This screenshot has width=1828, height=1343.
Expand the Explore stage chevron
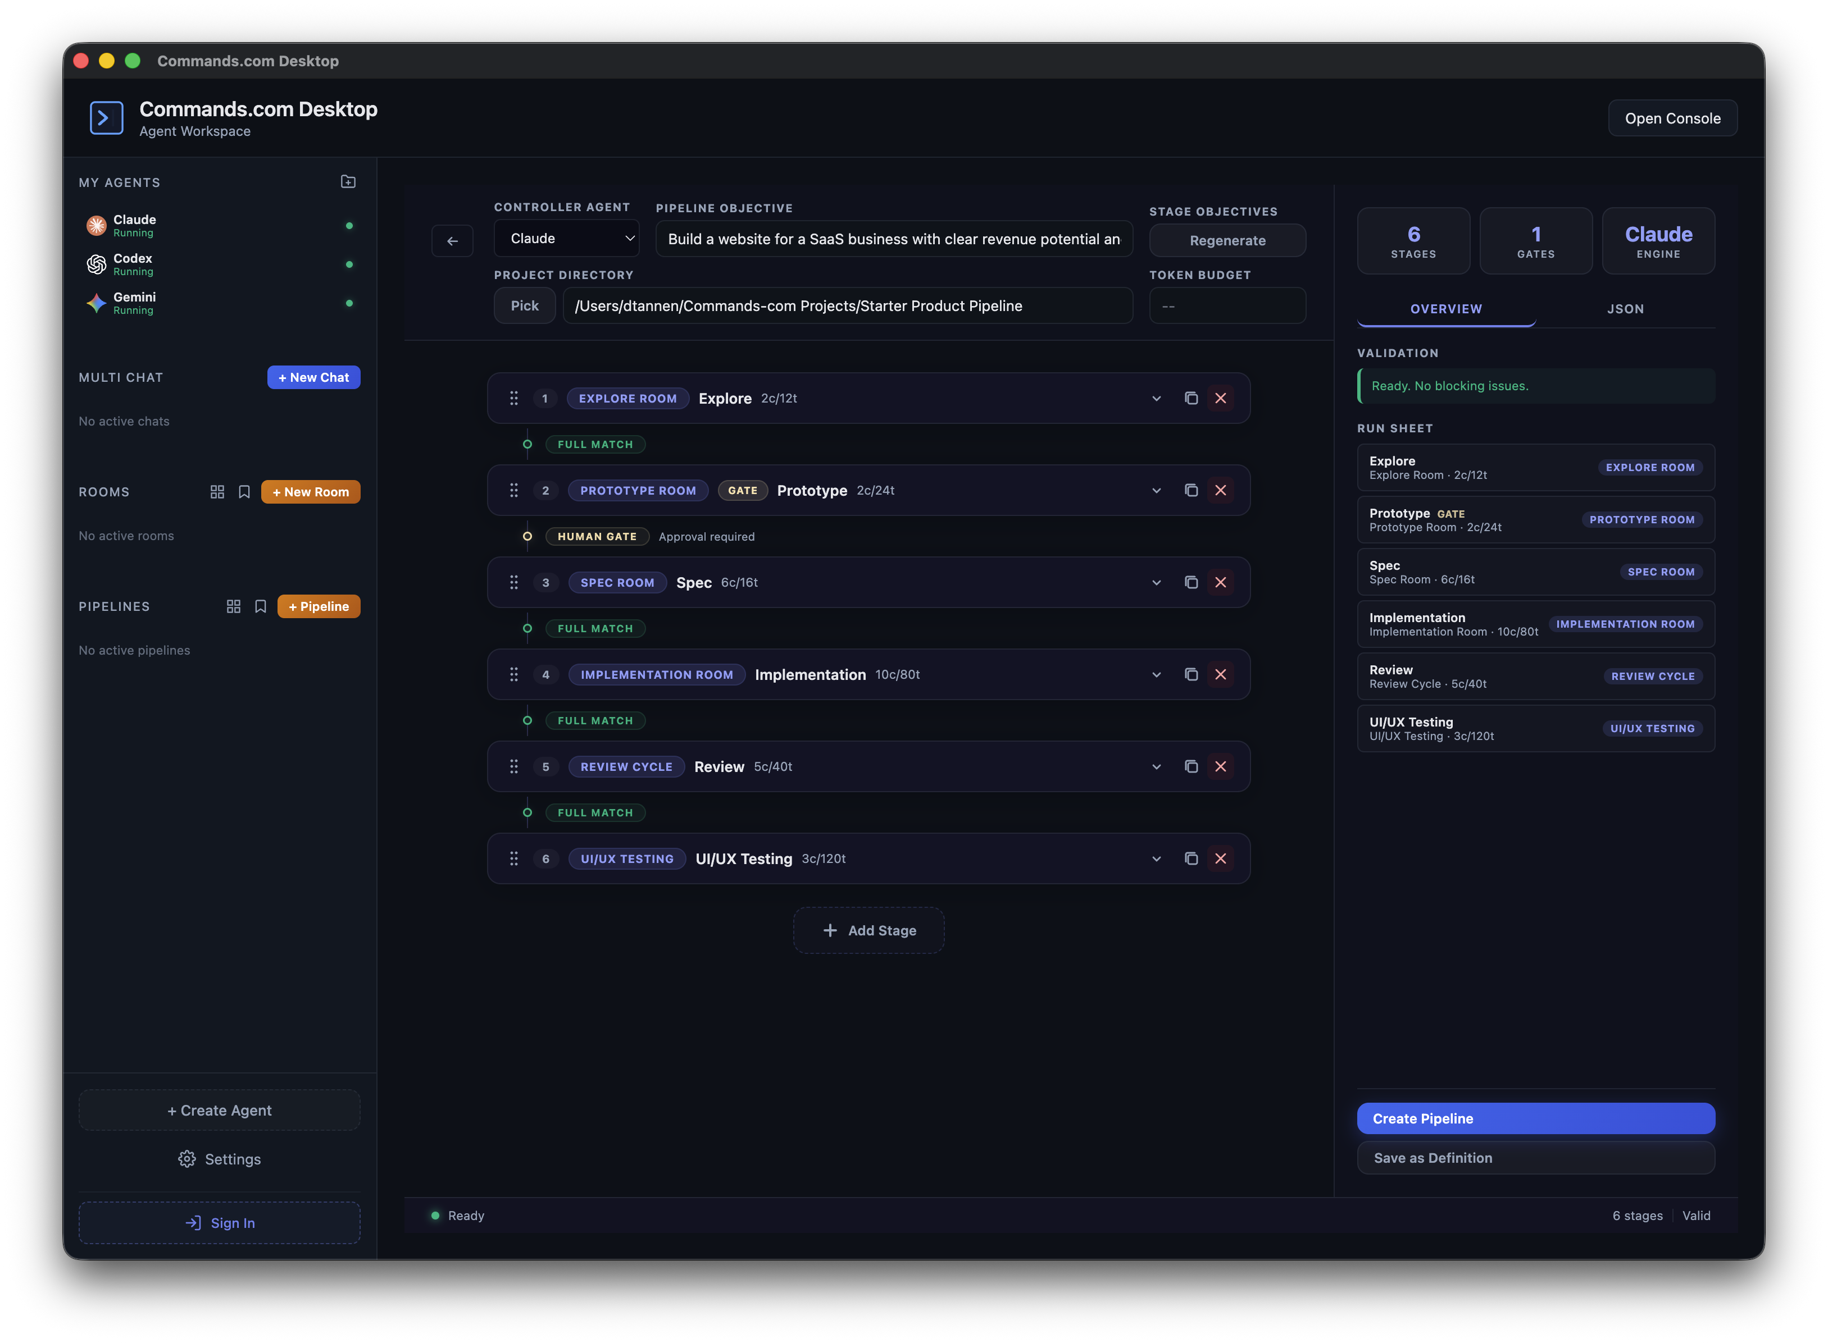(x=1156, y=398)
